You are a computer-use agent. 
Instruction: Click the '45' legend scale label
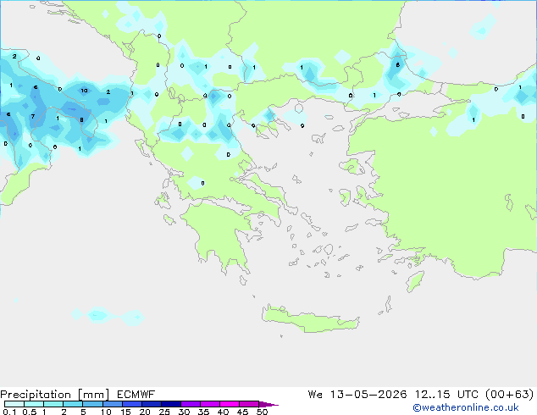click(x=242, y=412)
